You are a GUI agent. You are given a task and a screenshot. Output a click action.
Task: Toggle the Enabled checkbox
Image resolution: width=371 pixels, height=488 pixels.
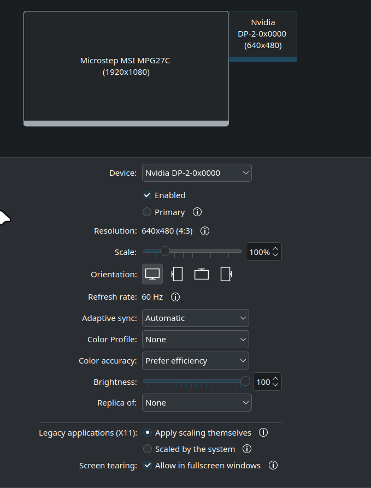point(147,195)
